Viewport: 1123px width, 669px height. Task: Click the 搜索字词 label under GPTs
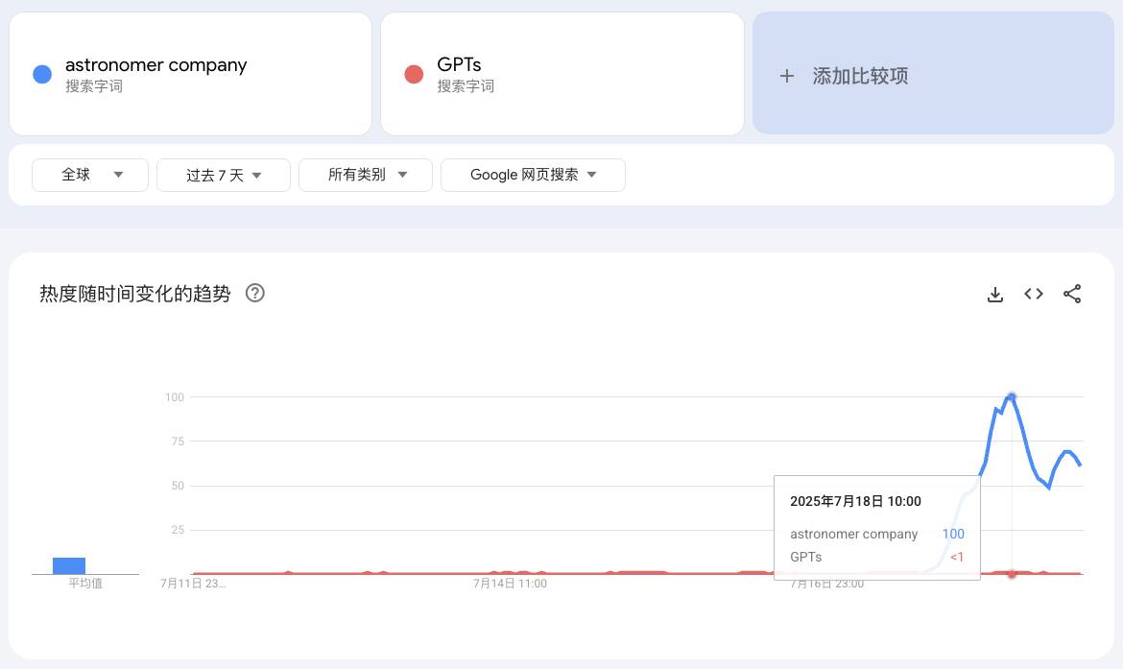coord(466,86)
